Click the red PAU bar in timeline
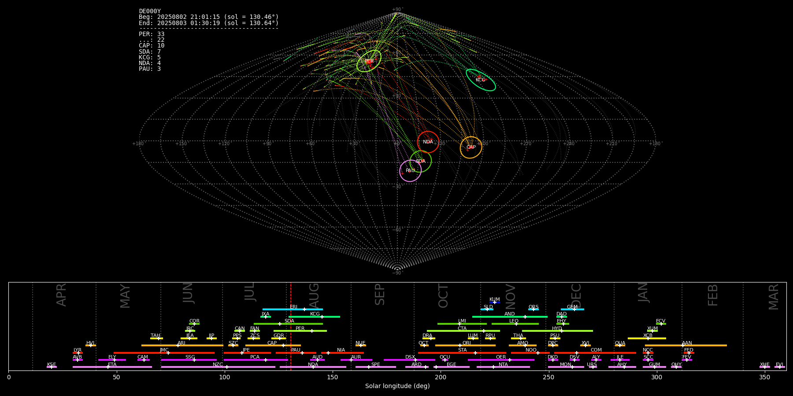This screenshot has height=396, width=793. tap(296, 352)
